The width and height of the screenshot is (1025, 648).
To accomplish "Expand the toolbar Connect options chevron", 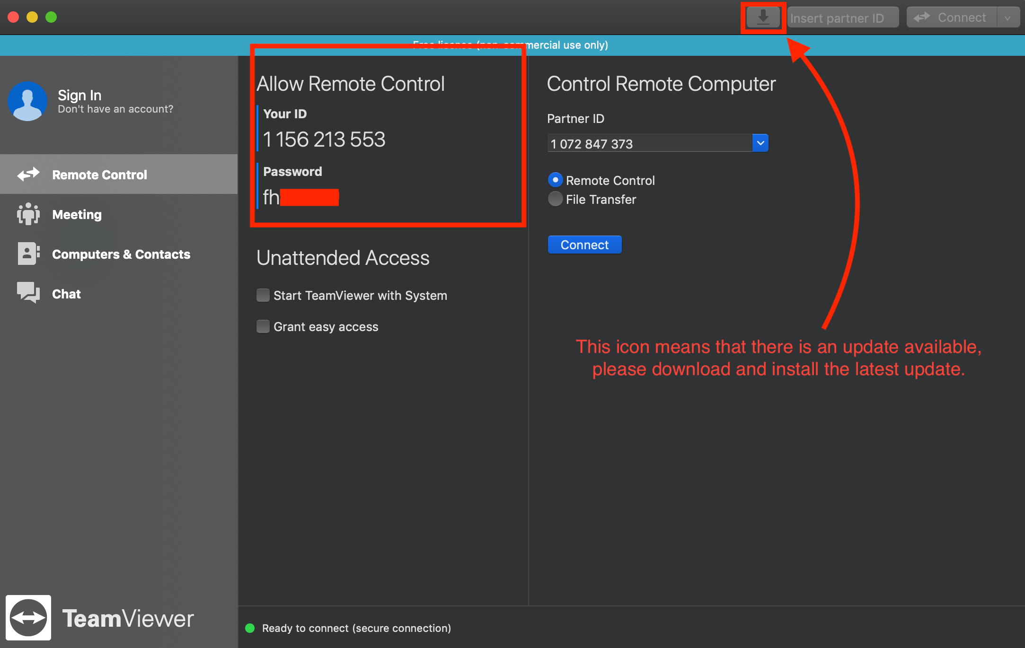I will 1008,18.
